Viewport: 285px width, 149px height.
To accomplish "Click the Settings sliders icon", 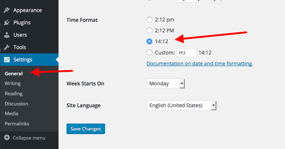I will pos(7,60).
